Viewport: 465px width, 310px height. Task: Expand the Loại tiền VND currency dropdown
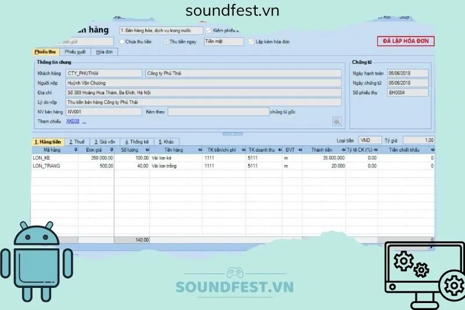click(370, 140)
